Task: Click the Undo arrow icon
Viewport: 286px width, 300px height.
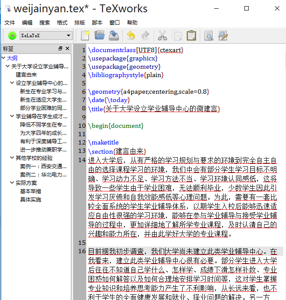Action: pos(131,35)
